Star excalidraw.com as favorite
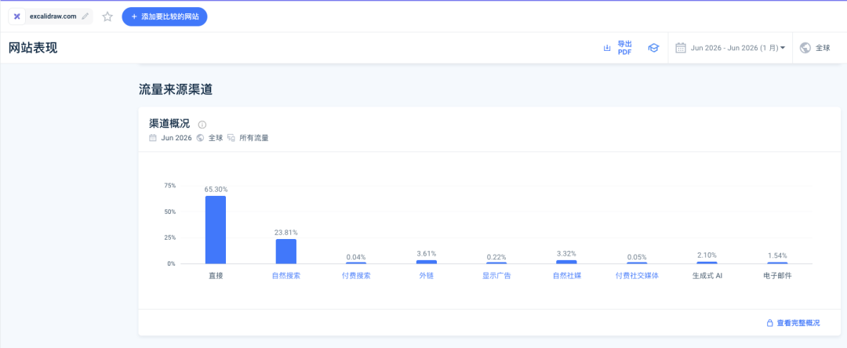The height and width of the screenshot is (348, 847). tap(107, 16)
